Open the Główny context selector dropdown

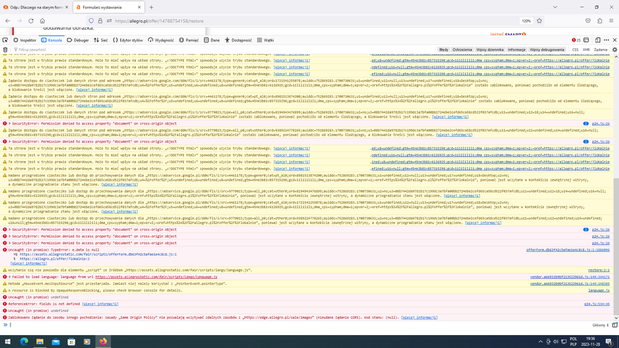click(x=600, y=325)
